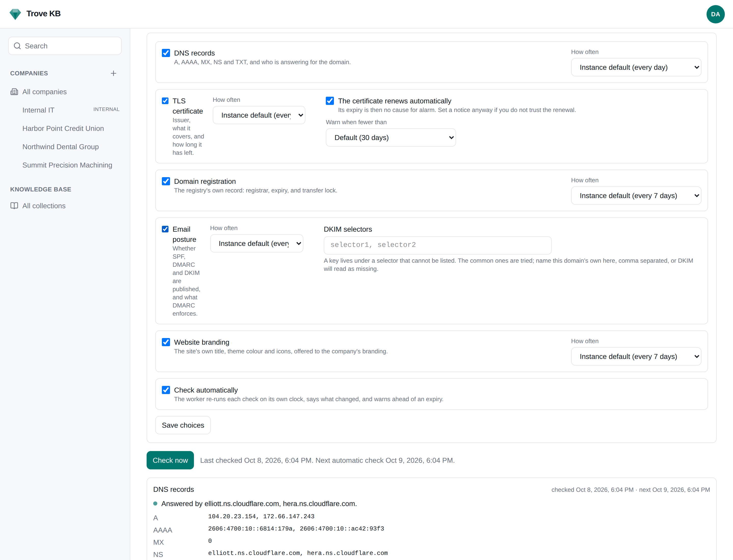Click the AAAA record IPv6 addresses
733x560 pixels.
(x=296, y=529)
